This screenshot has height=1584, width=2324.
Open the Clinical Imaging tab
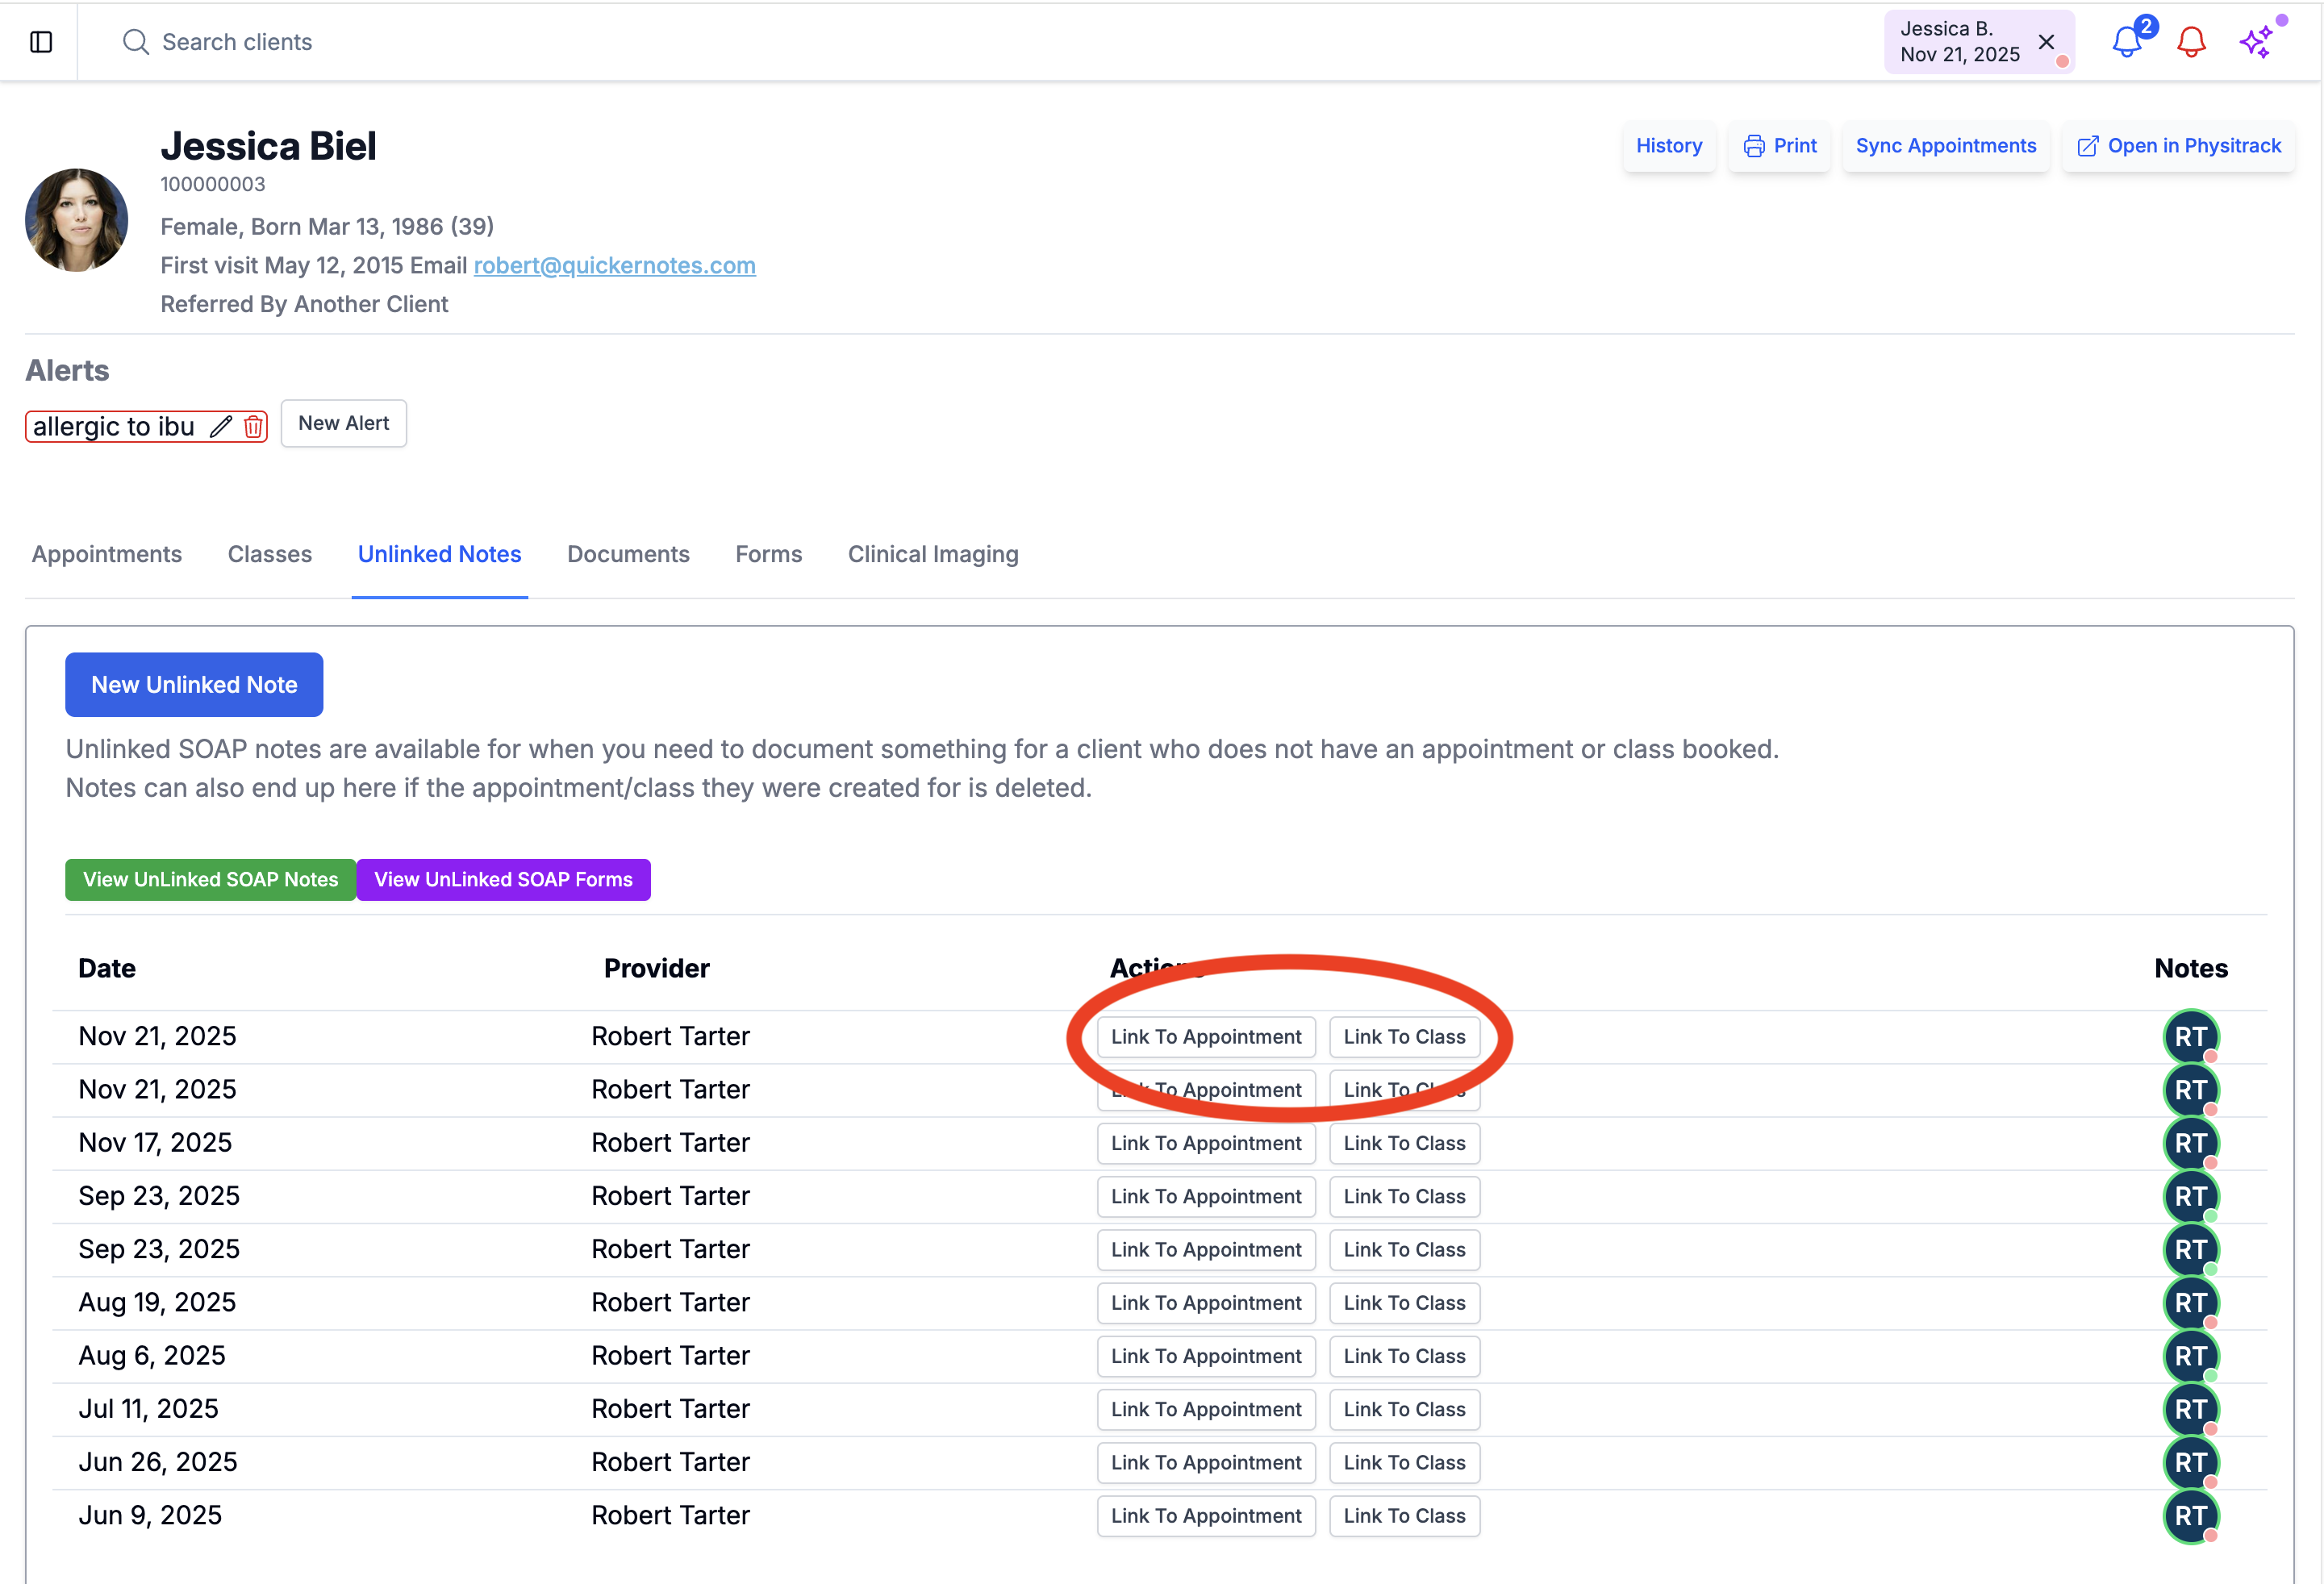coord(932,554)
